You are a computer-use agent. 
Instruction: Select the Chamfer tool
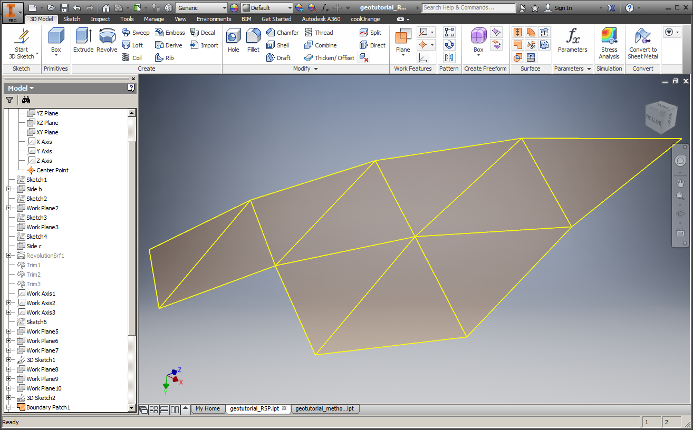coord(282,33)
